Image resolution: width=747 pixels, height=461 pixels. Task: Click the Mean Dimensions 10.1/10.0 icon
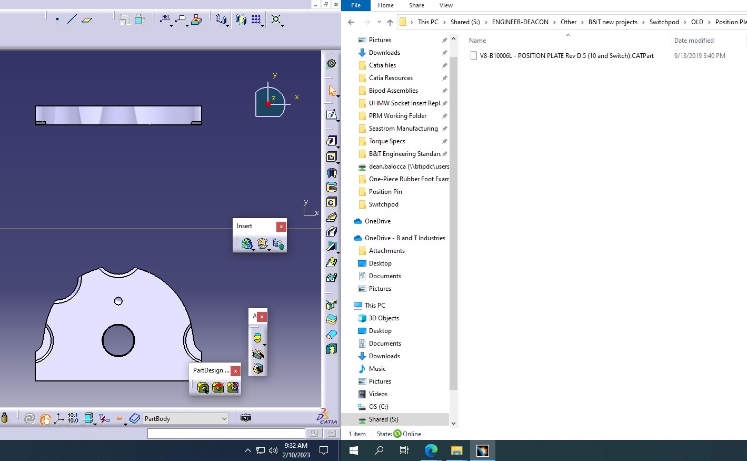(x=73, y=418)
